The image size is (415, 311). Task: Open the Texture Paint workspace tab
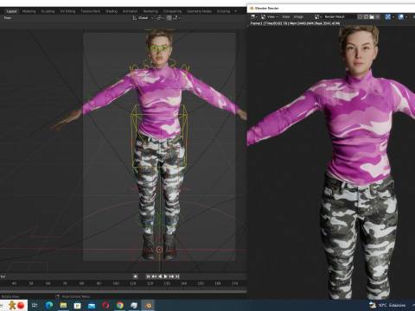point(90,11)
